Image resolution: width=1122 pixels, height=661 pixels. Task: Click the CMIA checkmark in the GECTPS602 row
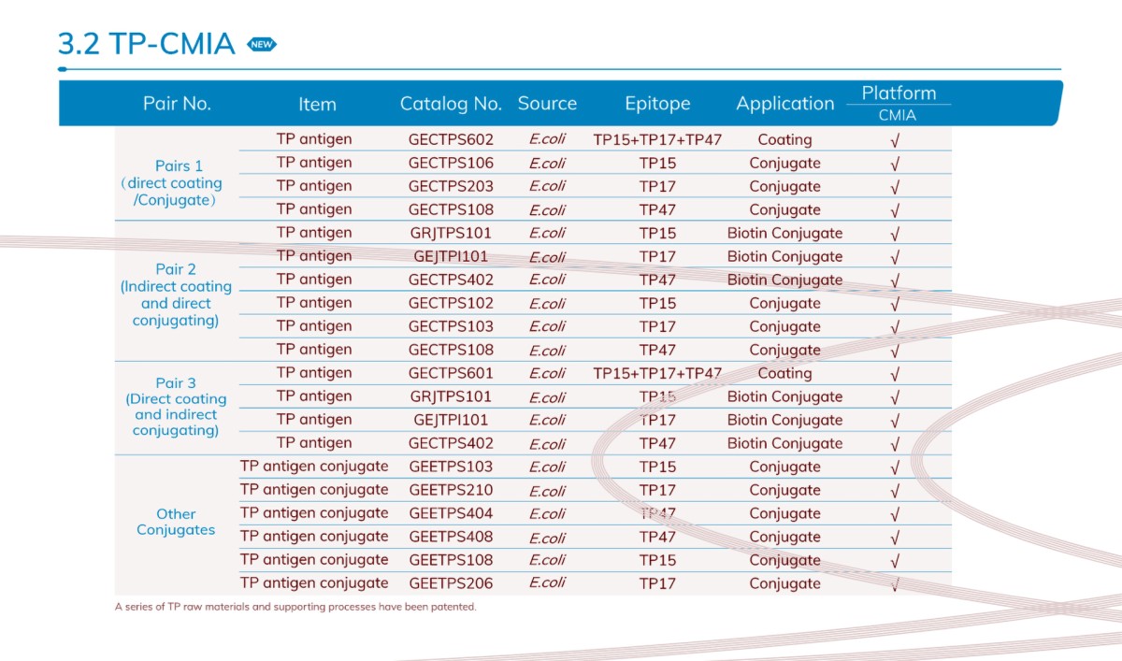(895, 140)
